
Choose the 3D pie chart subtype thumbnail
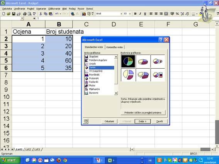143,61
